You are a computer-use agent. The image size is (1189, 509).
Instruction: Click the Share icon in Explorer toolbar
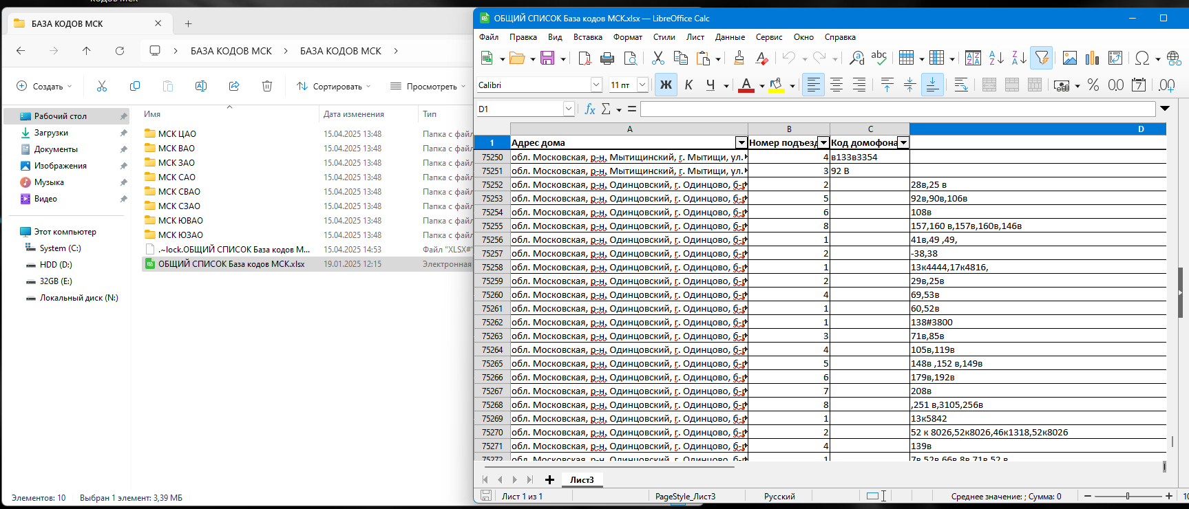point(234,86)
